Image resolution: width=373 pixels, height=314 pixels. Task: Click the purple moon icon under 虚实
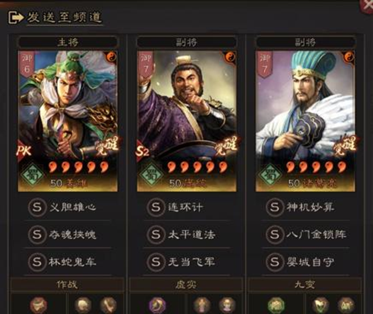click(x=157, y=305)
